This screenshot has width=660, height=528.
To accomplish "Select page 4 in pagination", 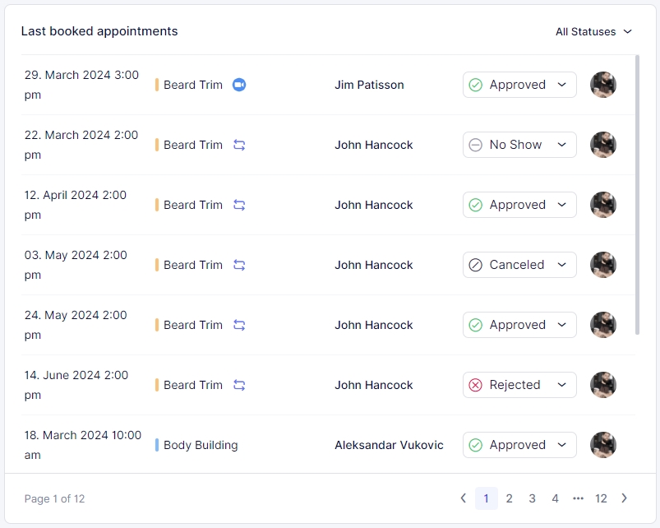I will pyautogui.click(x=556, y=498).
